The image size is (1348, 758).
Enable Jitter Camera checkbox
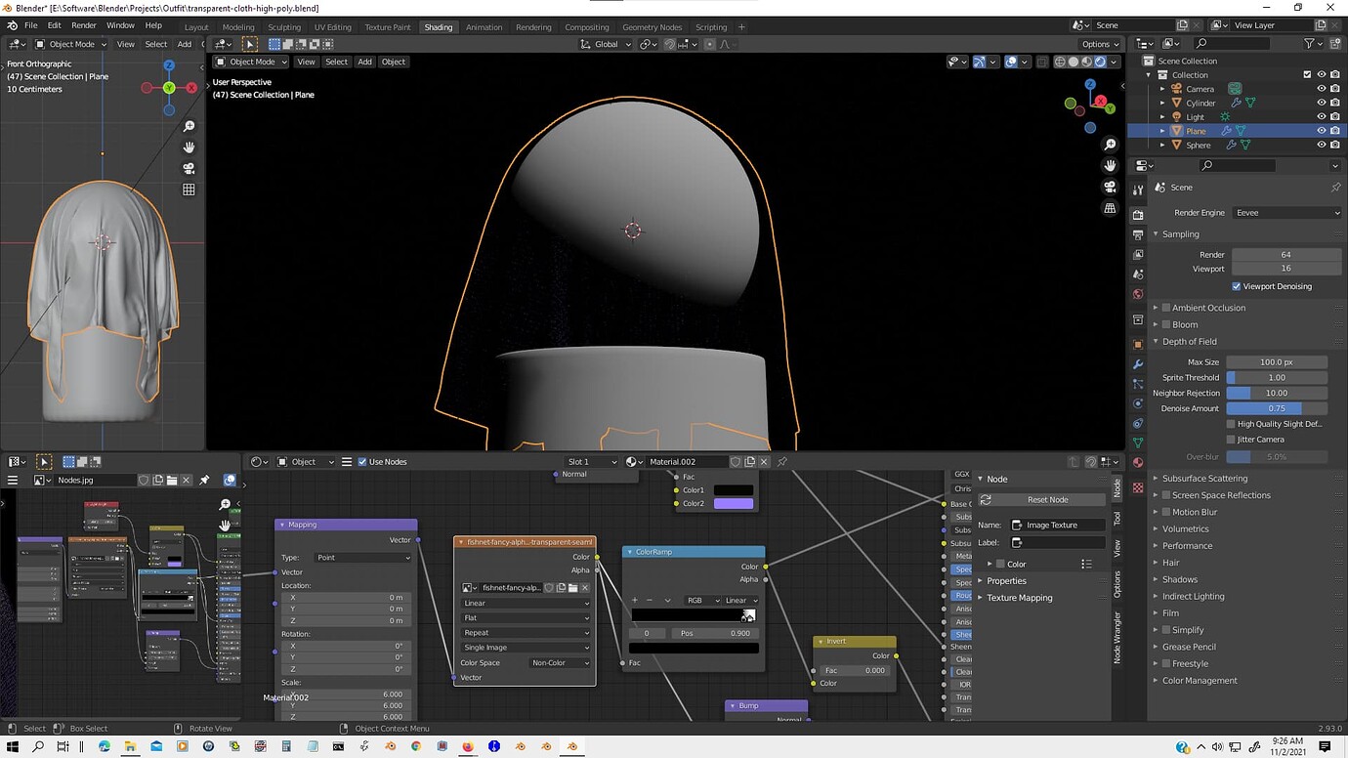1231,440
